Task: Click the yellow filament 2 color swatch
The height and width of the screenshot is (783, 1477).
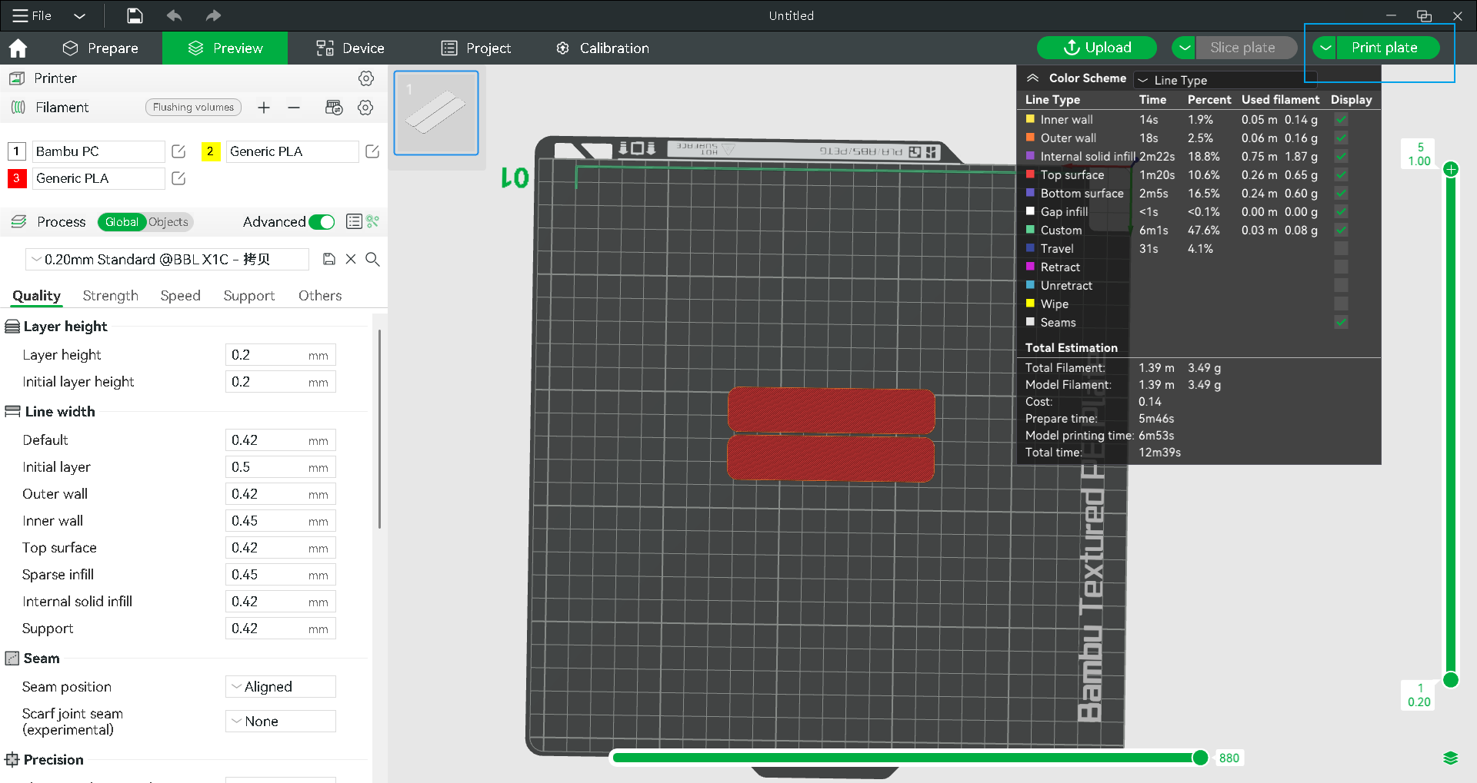Action: (x=210, y=151)
